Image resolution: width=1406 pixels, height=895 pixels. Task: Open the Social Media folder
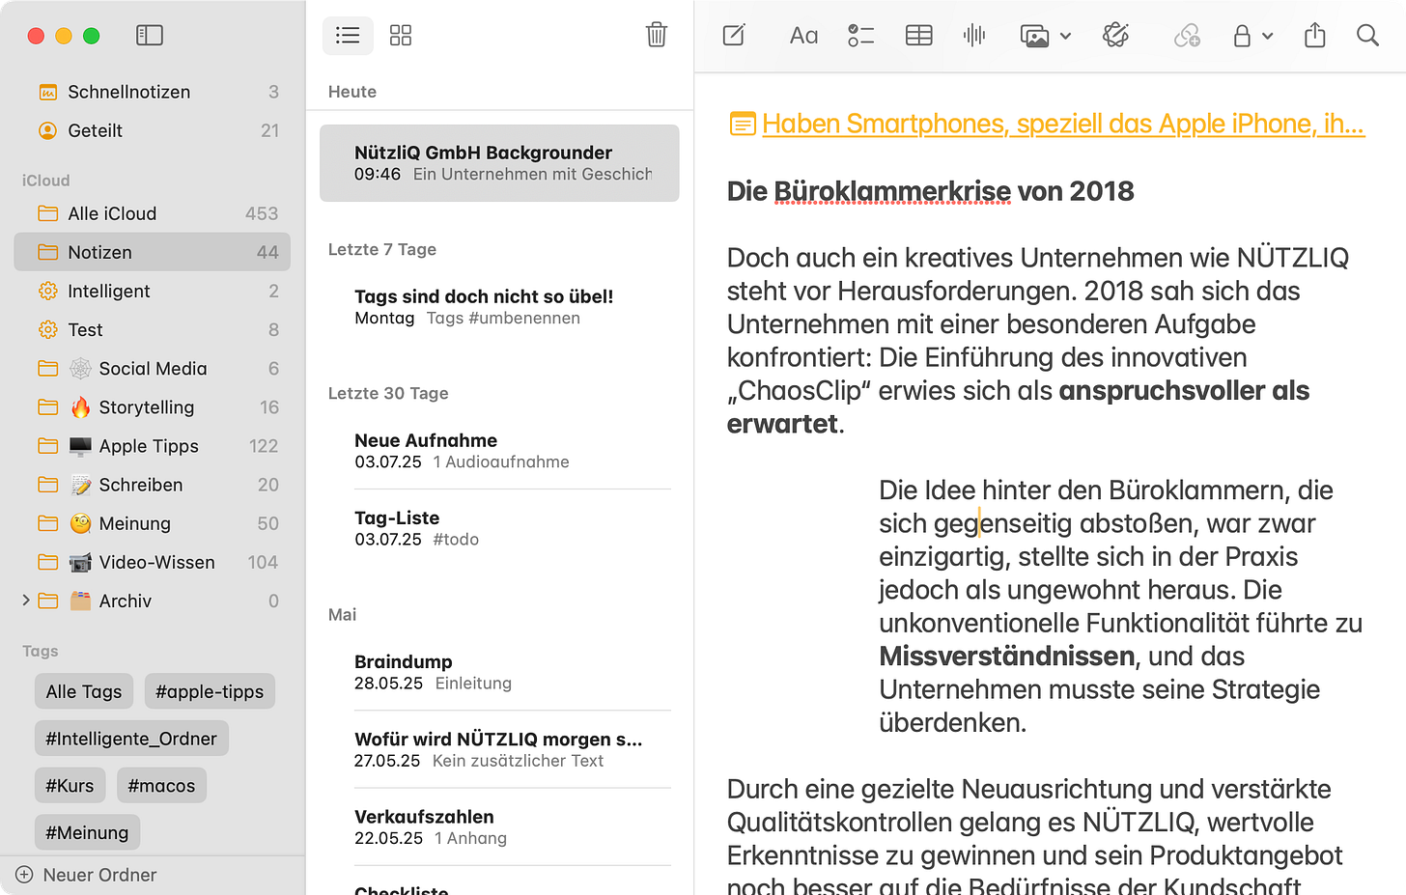153,368
